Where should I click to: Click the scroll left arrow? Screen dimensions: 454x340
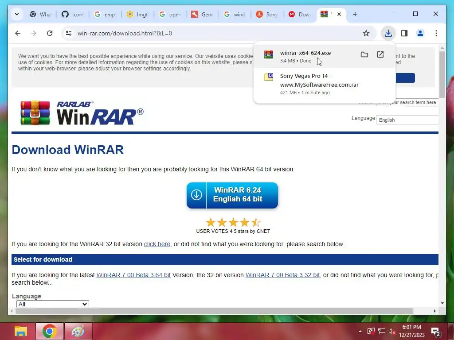click(x=12, y=311)
